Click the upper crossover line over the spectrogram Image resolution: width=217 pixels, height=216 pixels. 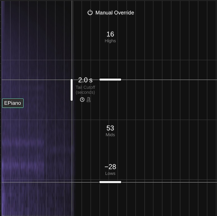click(x=34, y=80)
